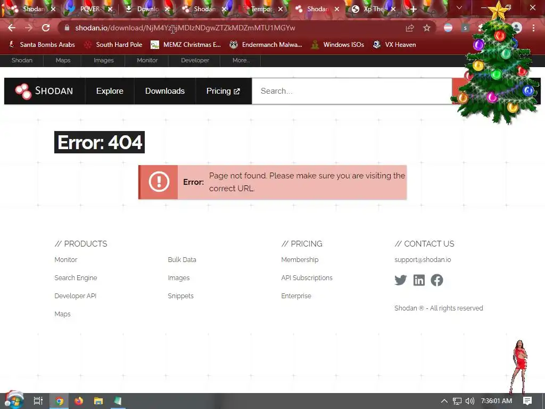This screenshot has height=409, width=545.
Task: Open the Downloads page in navbar
Action: click(x=165, y=91)
